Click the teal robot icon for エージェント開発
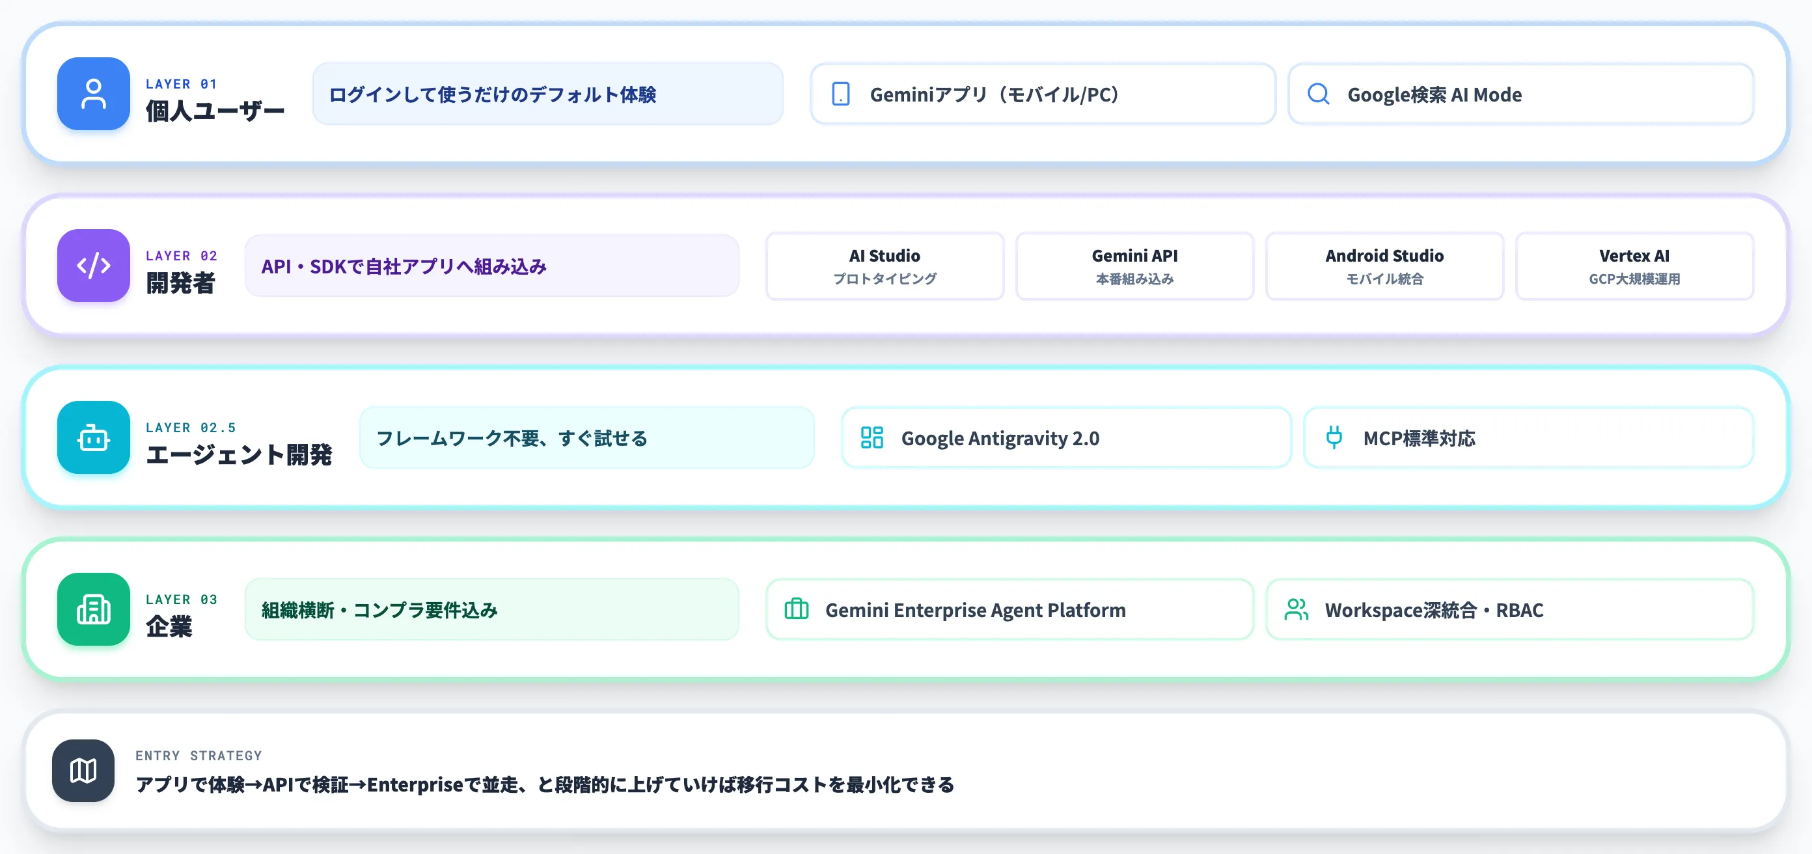Viewport: 1812px width, 854px height. click(x=94, y=437)
